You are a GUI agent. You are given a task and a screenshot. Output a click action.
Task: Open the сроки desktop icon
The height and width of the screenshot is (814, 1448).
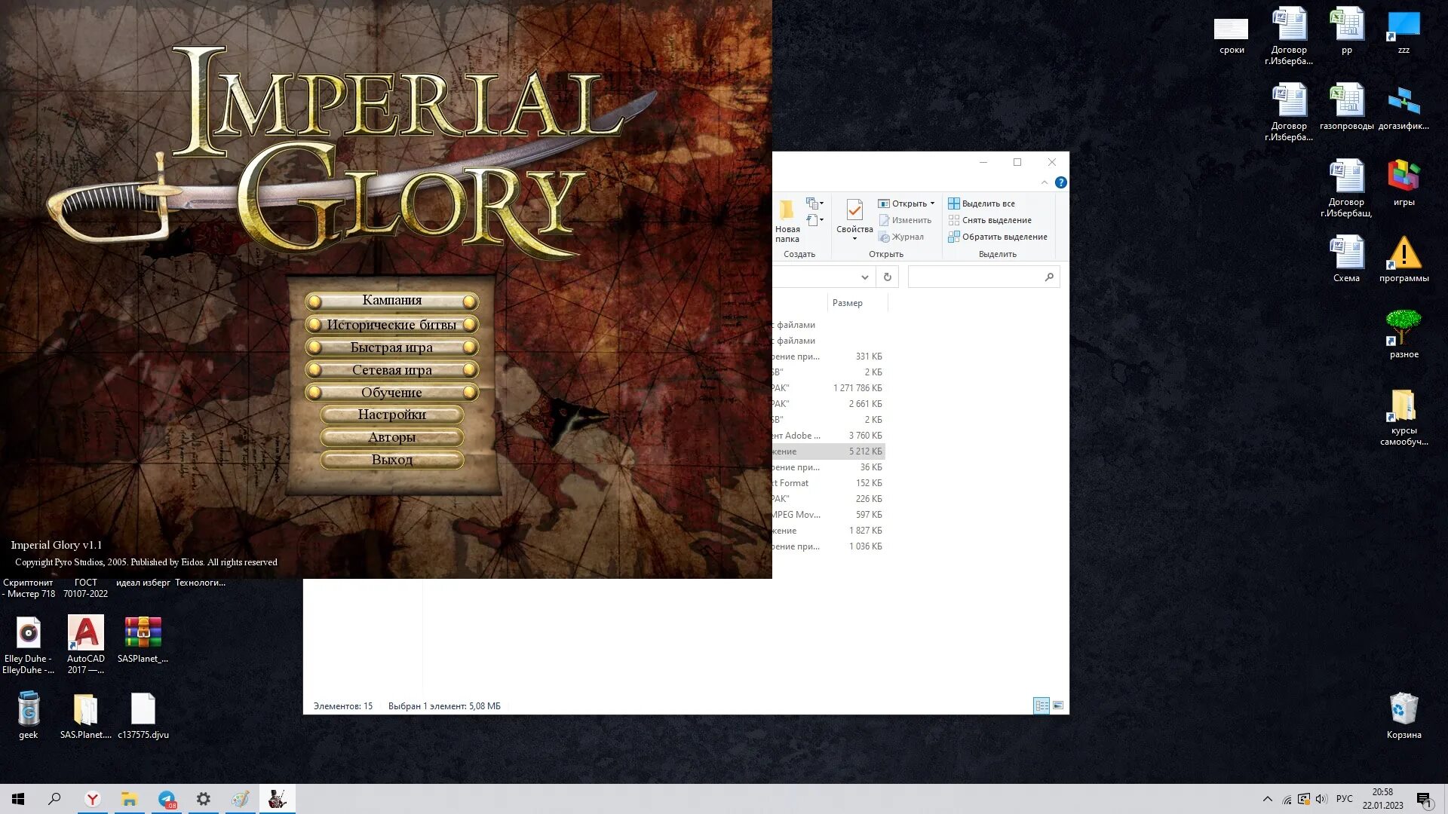tap(1232, 36)
